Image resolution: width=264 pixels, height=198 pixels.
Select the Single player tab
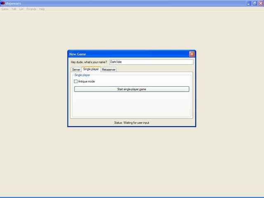pos(91,69)
